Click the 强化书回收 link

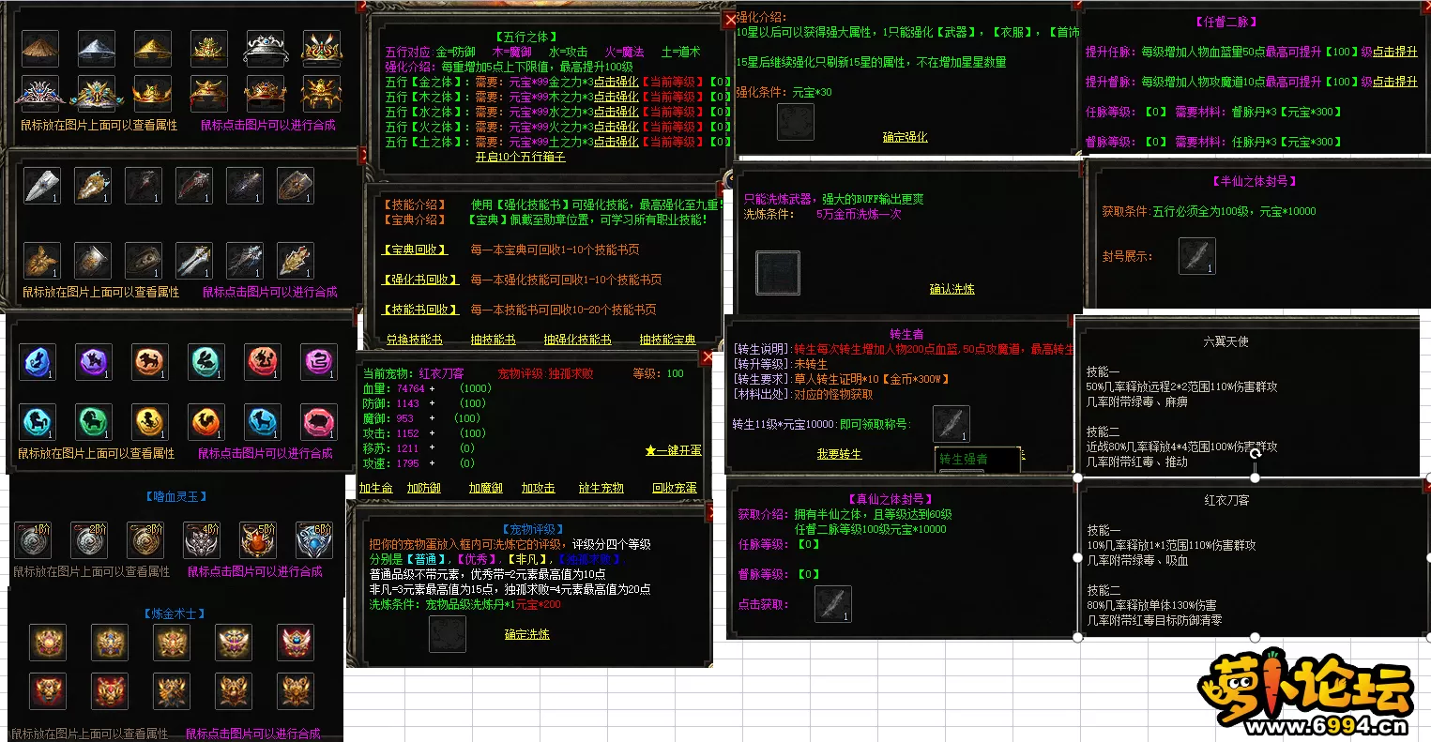(421, 280)
